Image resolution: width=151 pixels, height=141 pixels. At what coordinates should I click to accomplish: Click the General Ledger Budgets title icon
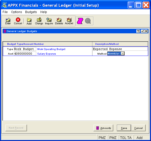5,31
